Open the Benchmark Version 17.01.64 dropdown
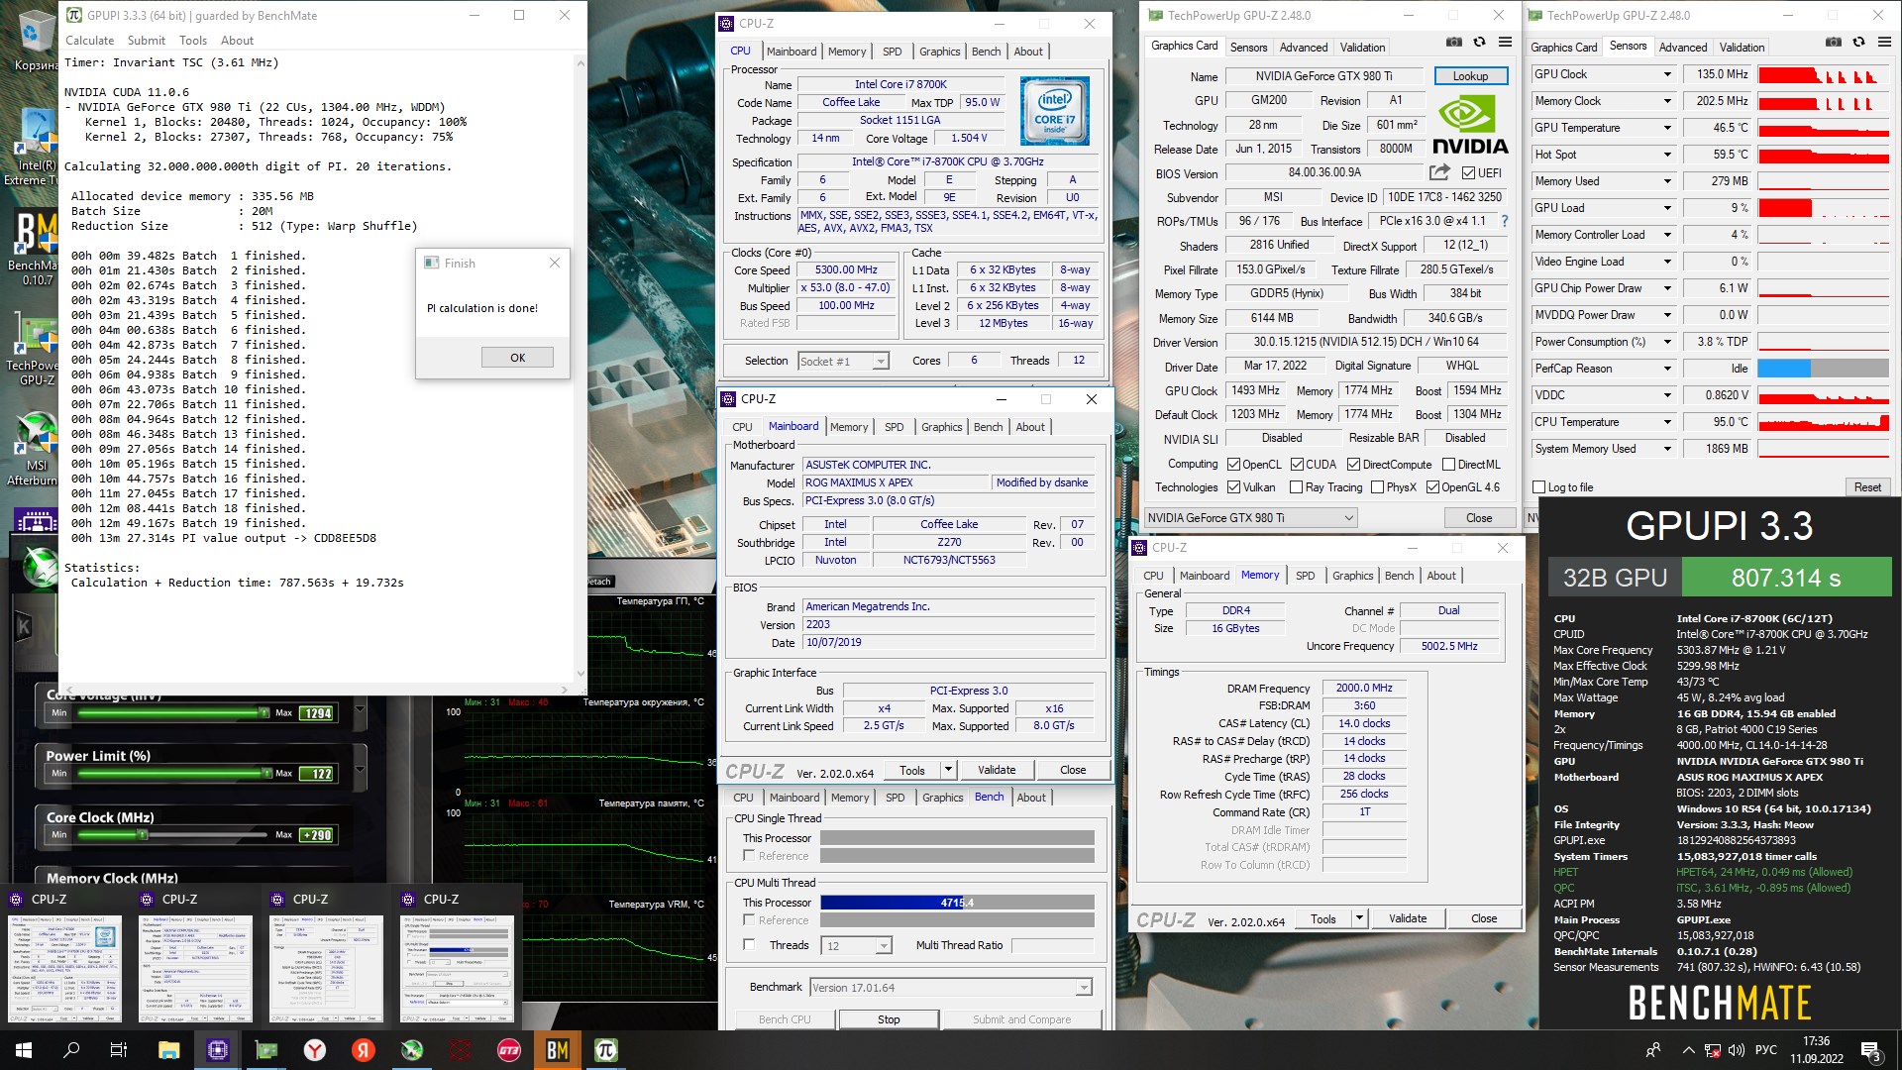1902x1070 pixels. coord(950,988)
